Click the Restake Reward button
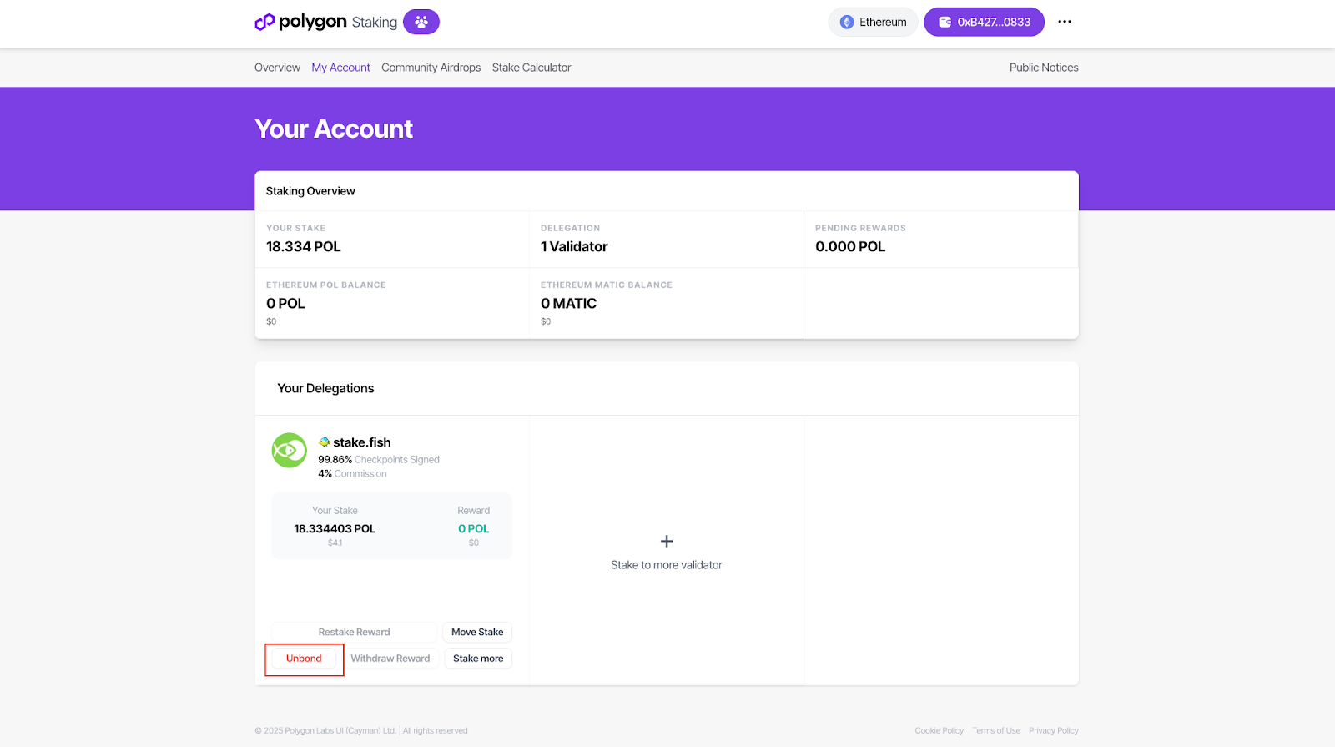1335x747 pixels. 354,632
